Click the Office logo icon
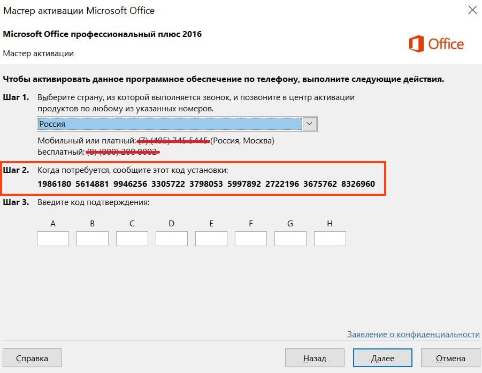The width and height of the screenshot is (482, 373). point(416,44)
